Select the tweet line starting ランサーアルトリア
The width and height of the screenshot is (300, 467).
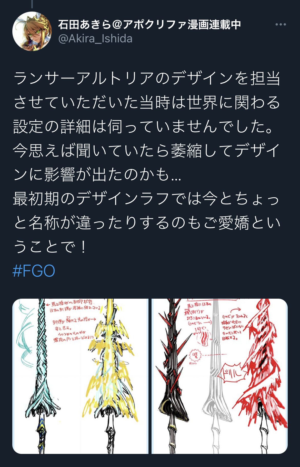click(147, 78)
